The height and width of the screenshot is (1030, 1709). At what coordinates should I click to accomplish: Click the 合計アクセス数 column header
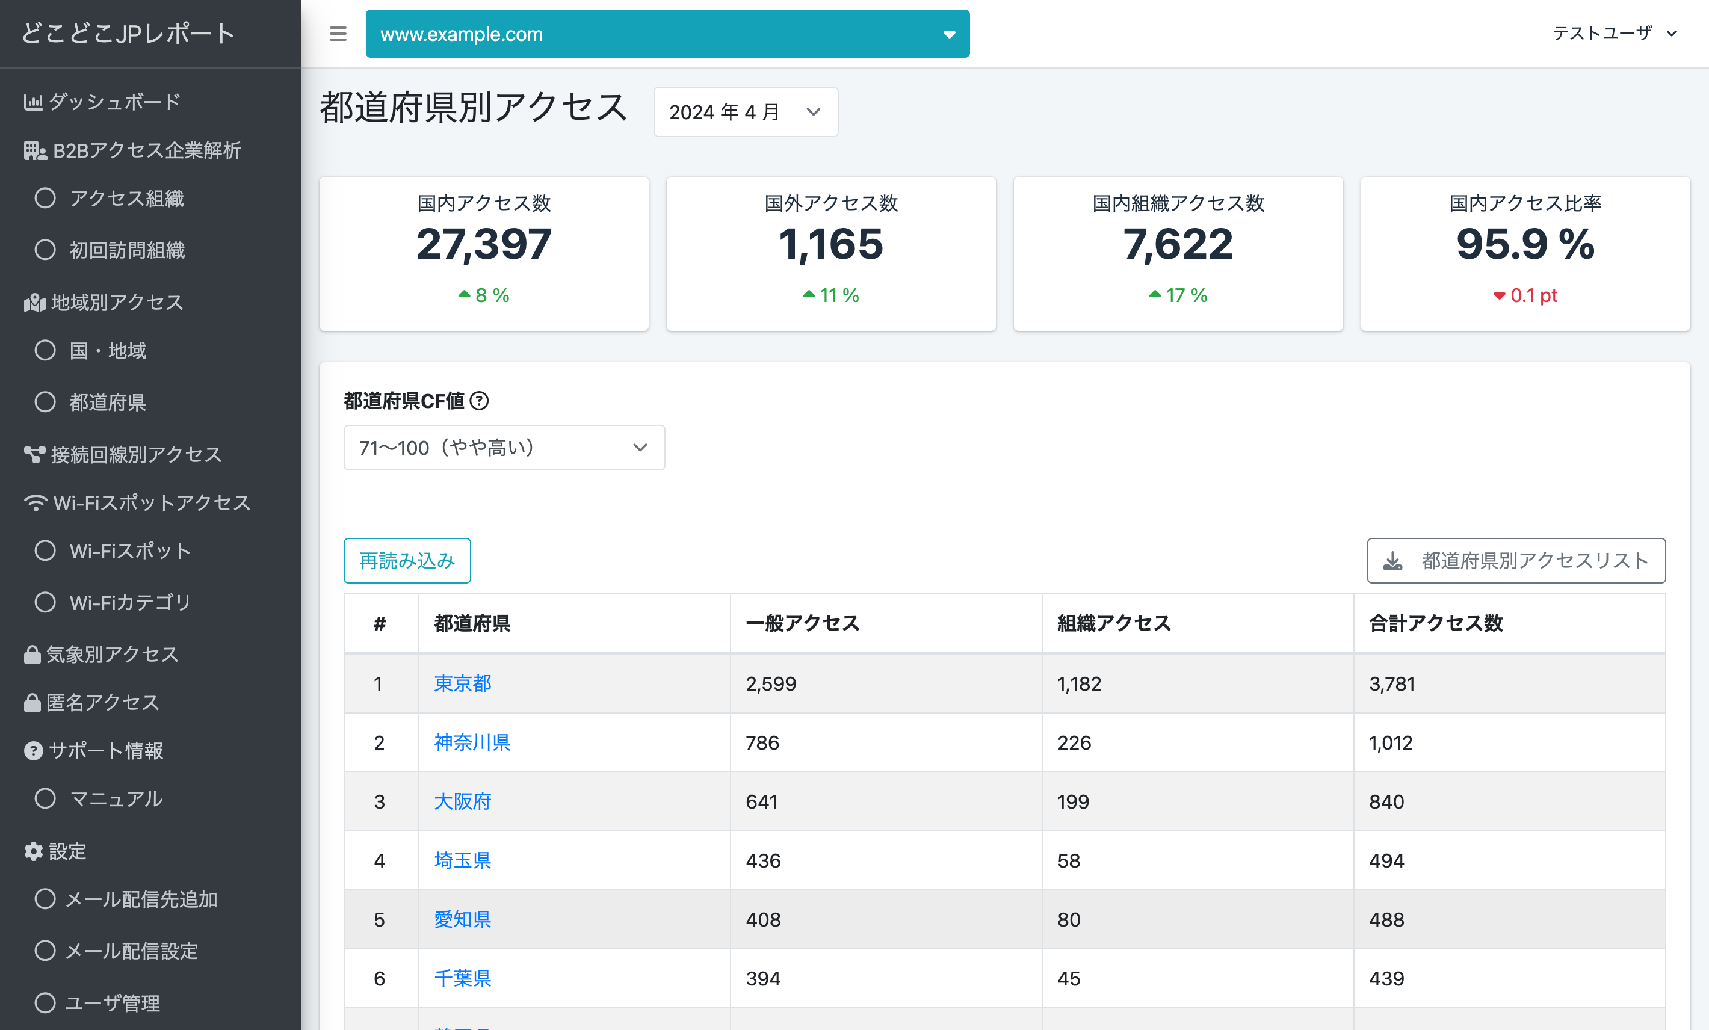tap(1436, 623)
